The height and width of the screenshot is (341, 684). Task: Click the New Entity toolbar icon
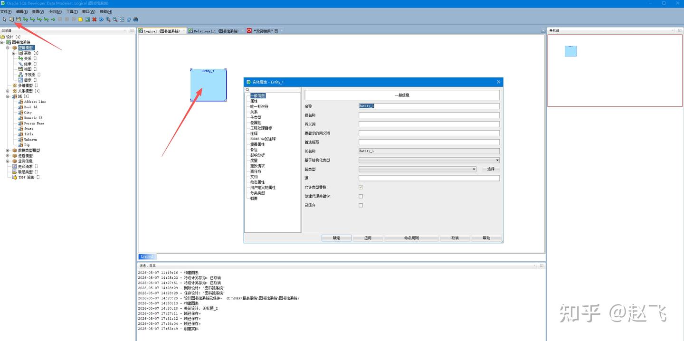[11, 19]
